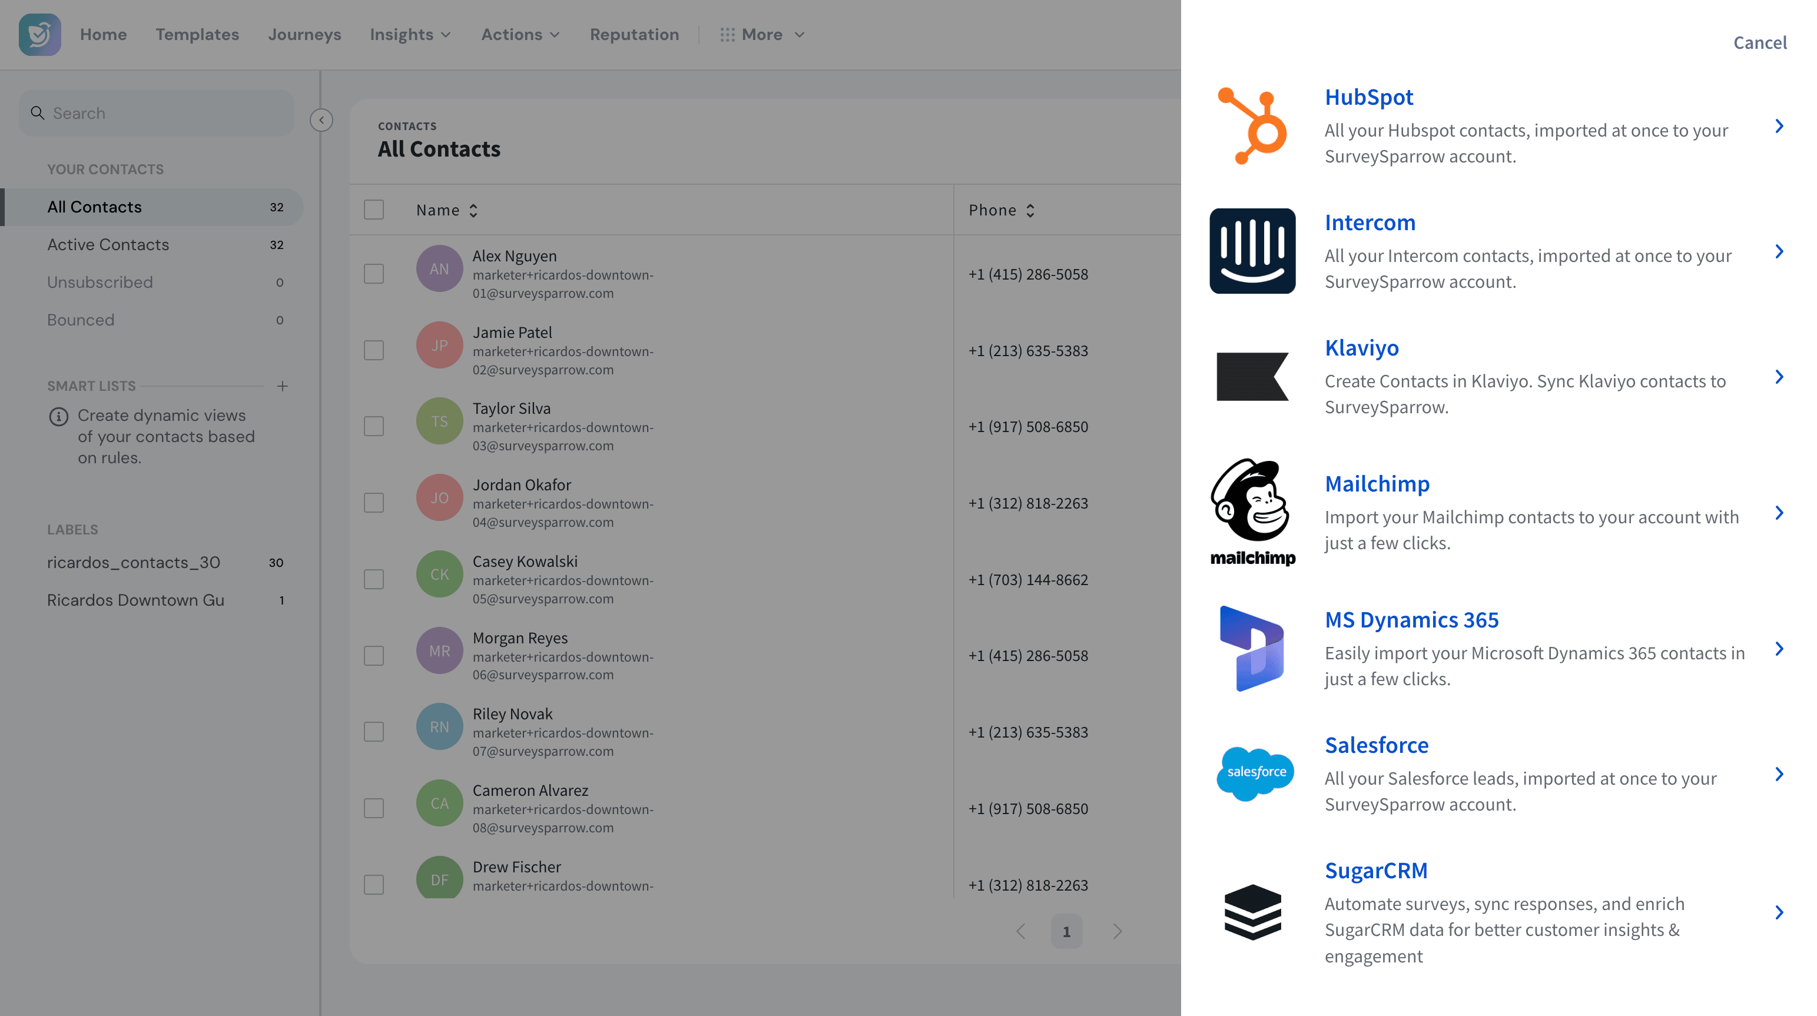Add a new smart list
The height and width of the screenshot is (1016, 1817).
pos(282,386)
